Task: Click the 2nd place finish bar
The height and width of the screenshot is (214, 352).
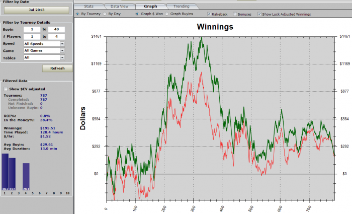Action: coord(12,174)
